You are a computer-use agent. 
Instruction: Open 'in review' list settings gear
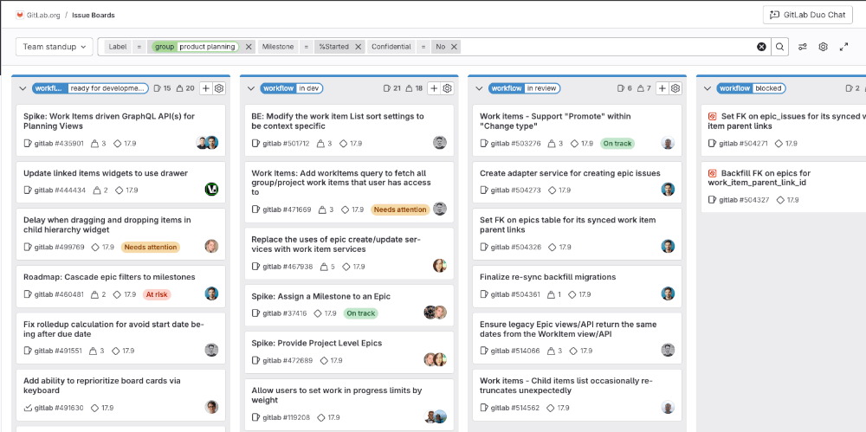(675, 88)
